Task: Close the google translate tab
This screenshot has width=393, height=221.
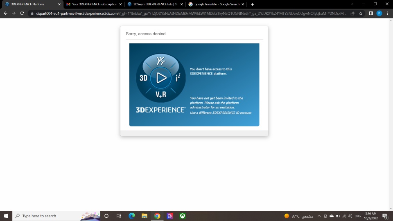Action: pyautogui.click(x=243, y=4)
